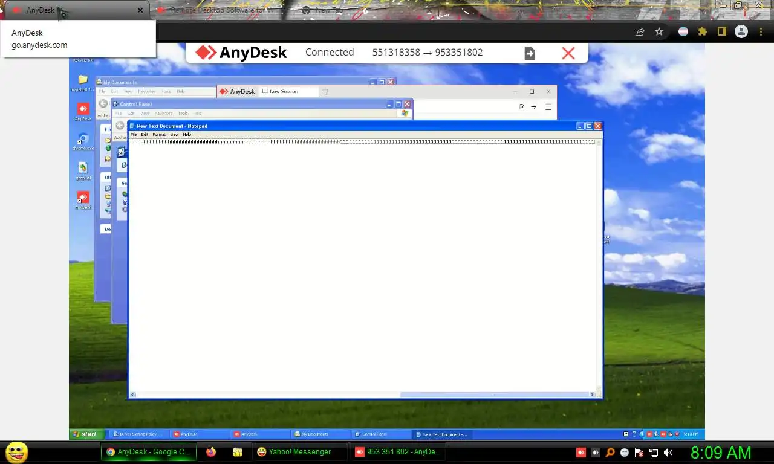The height and width of the screenshot is (464, 774).
Task: Select the New Session tab in remote AnyDesk
Action: pyautogui.click(x=288, y=91)
